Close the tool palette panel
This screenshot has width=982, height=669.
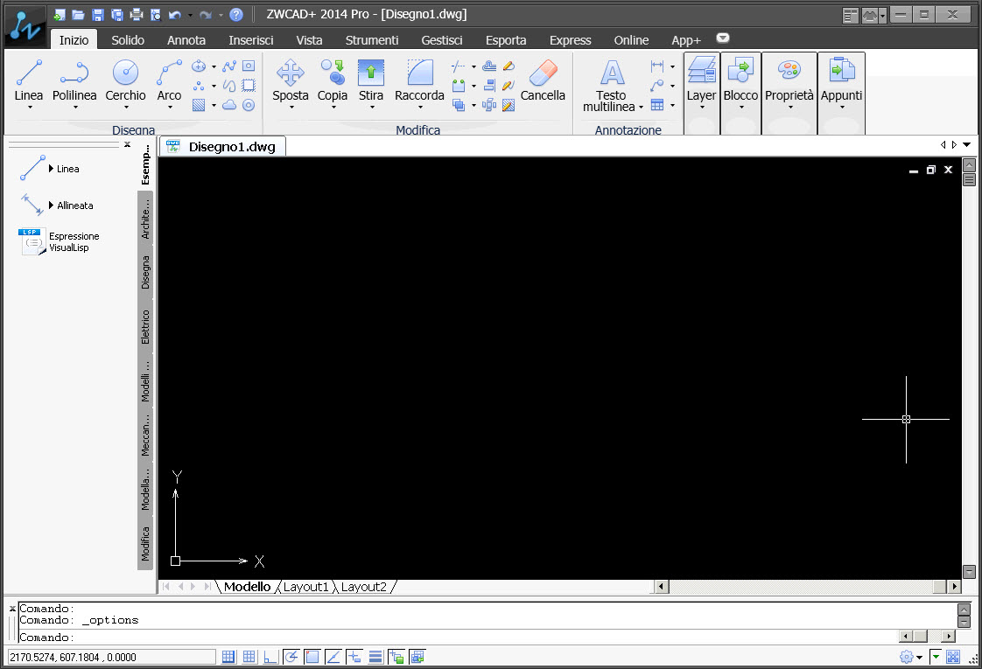127,144
